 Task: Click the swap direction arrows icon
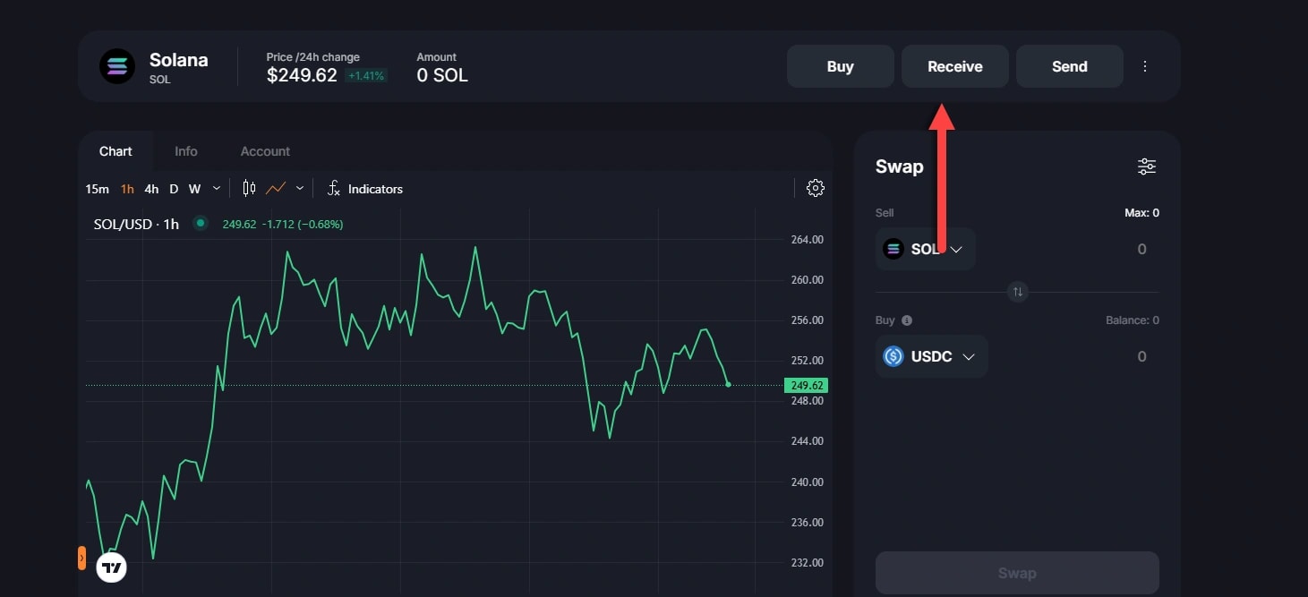(x=1017, y=292)
